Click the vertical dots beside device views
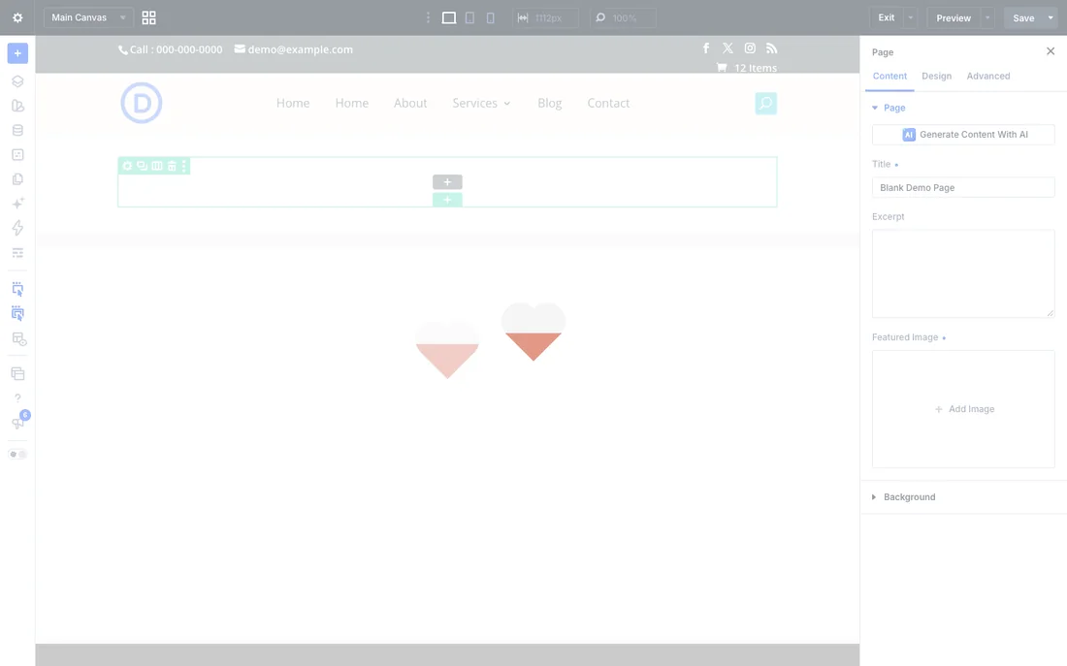Image resolution: width=1067 pixels, height=666 pixels. (x=428, y=17)
